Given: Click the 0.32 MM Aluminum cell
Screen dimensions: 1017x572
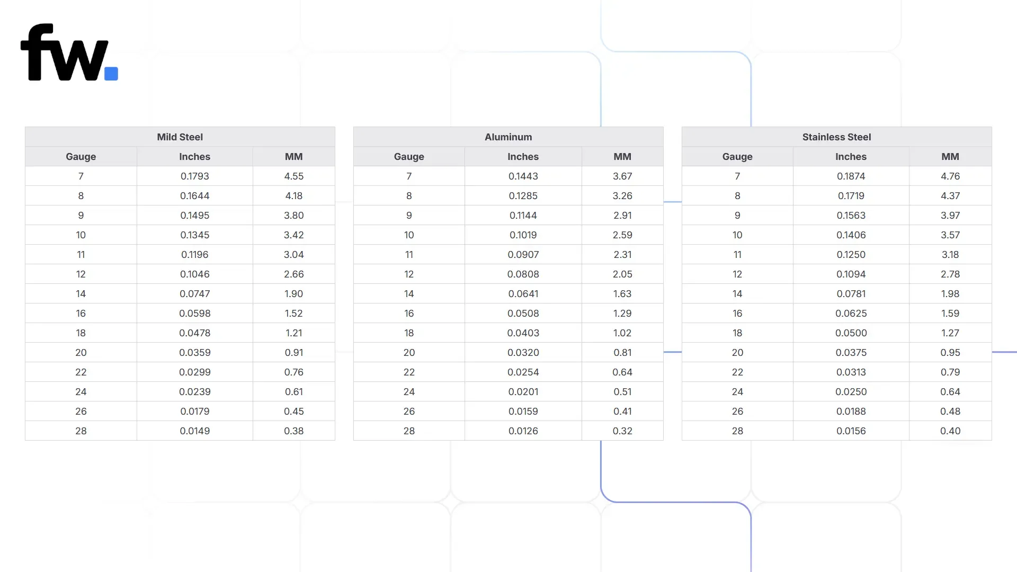Looking at the screenshot, I should [622, 431].
